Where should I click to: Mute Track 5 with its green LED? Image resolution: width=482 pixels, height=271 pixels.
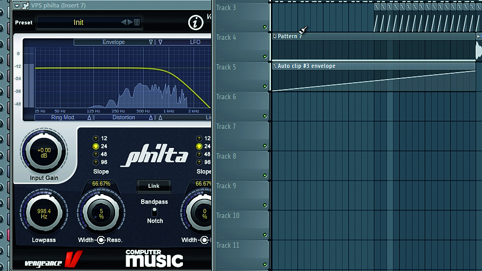pyautogui.click(x=265, y=86)
